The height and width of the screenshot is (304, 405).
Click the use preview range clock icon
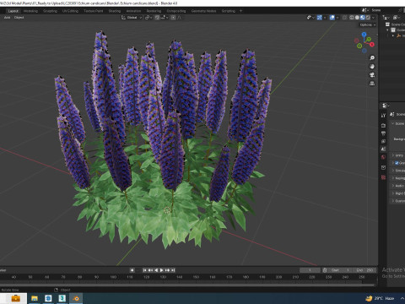pyautogui.click(x=325, y=270)
